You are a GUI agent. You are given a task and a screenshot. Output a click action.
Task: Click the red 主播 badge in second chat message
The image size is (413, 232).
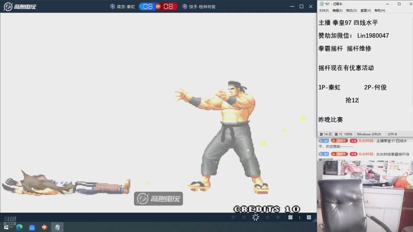pos(354,154)
